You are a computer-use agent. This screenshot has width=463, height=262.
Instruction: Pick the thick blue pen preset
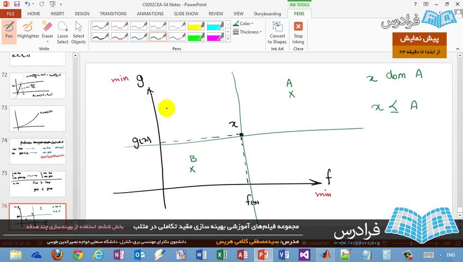(x=139, y=37)
